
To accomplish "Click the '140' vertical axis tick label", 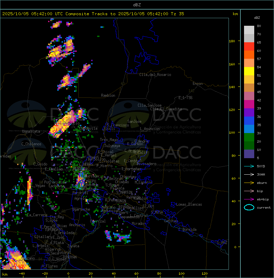I will click(232, 87).
